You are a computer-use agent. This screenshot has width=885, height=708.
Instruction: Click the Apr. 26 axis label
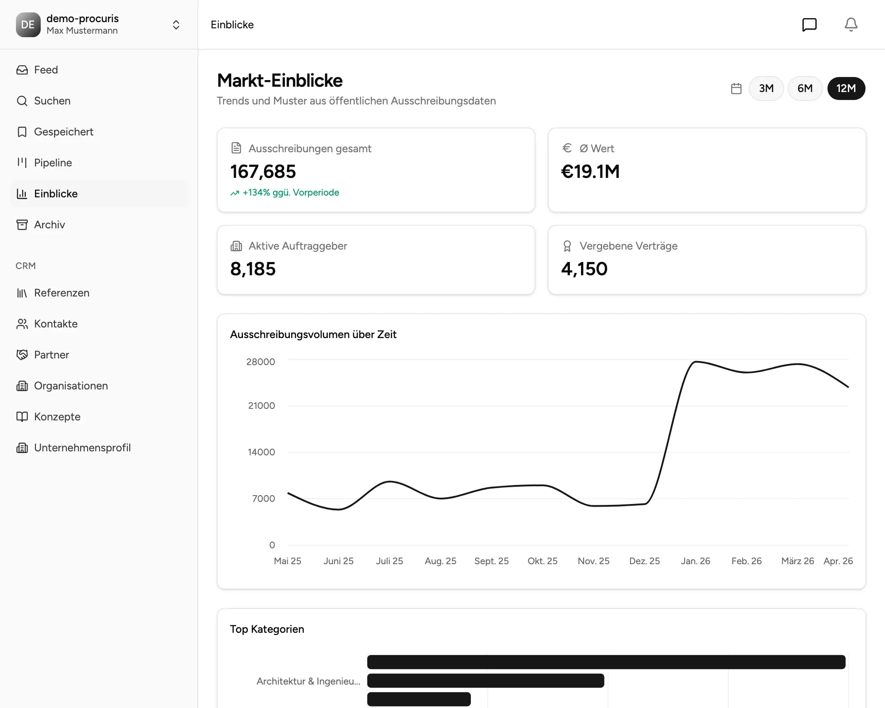[x=838, y=561]
